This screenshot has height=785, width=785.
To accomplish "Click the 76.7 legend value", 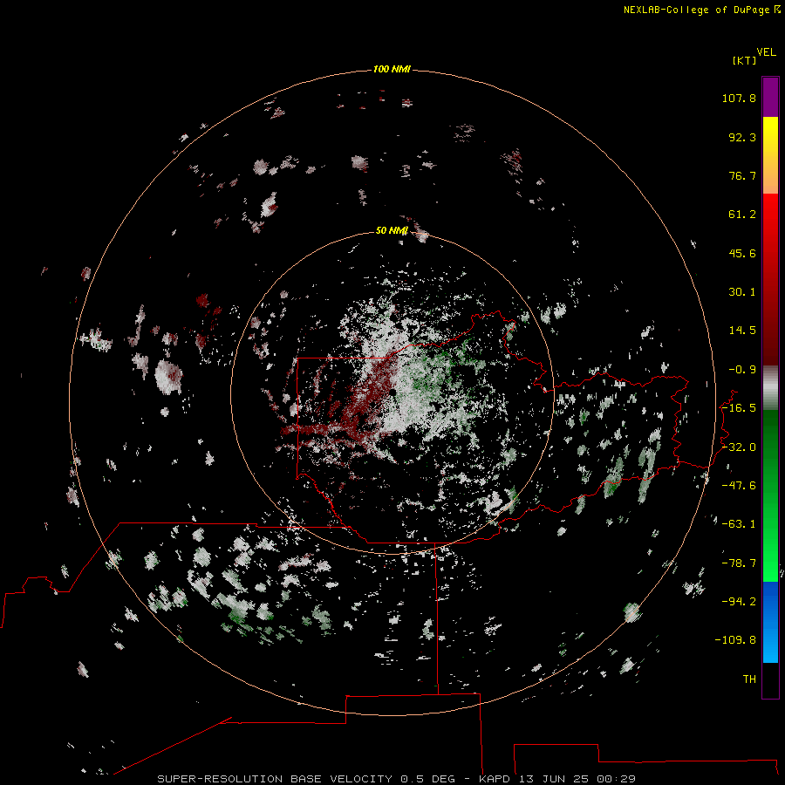I will pos(742,175).
